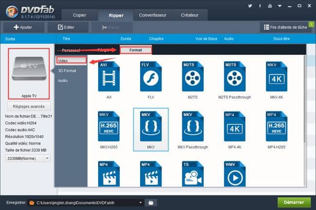Open the Twitter link icon

click(x=250, y=6)
